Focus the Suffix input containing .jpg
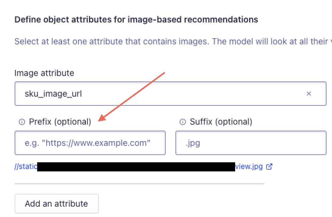The width and height of the screenshot is (332, 217). [x=251, y=143]
